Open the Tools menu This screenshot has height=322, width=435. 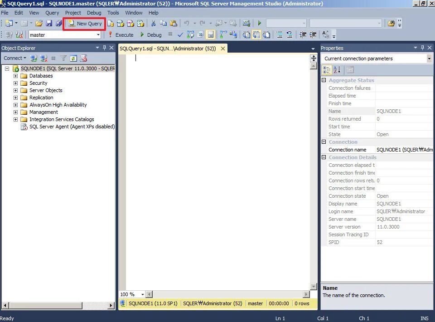click(x=113, y=13)
